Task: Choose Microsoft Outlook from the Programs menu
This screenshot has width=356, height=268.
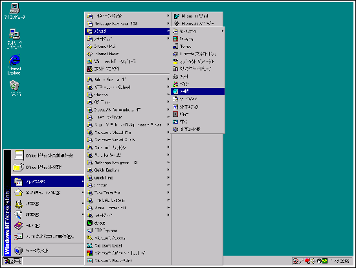Action: 197,23
